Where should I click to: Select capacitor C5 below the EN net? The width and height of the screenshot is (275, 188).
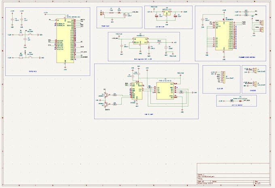click(25, 39)
